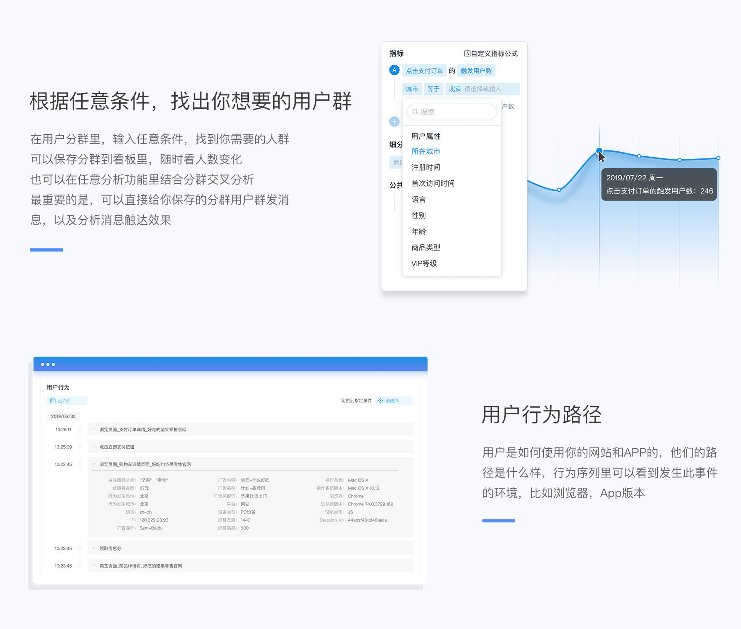741x629 pixels.
Task: Click the 定位到指定事件 label
Action: tap(356, 401)
